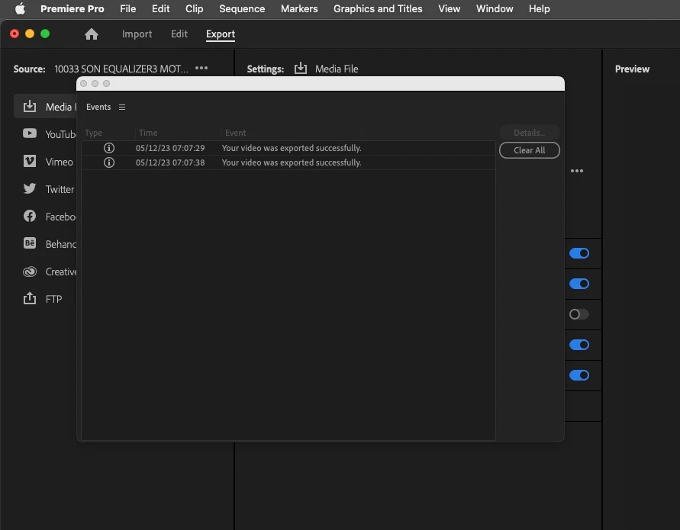680x530 pixels.
Task: Click the source name 10033 SON EQUALIZER3
Action: 121,69
